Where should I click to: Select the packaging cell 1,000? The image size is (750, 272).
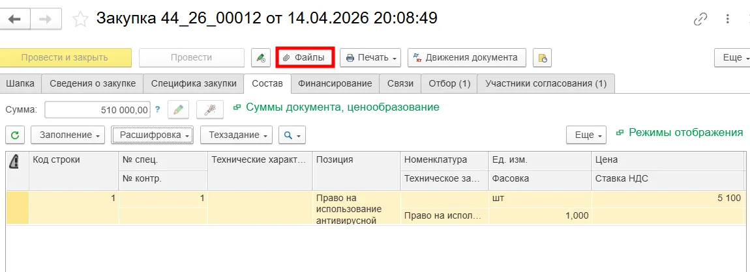[x=540, y=216]
